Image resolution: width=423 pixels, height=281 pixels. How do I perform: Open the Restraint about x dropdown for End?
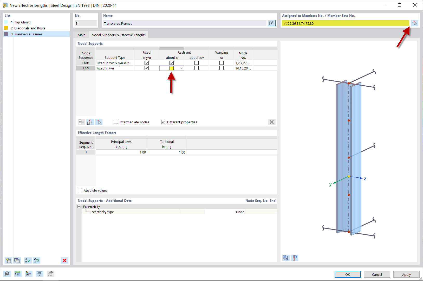pos(181,68)
